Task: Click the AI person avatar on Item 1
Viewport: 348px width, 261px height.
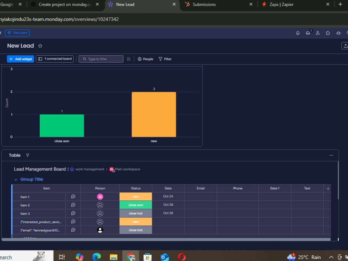Action: tap(100, 197)
